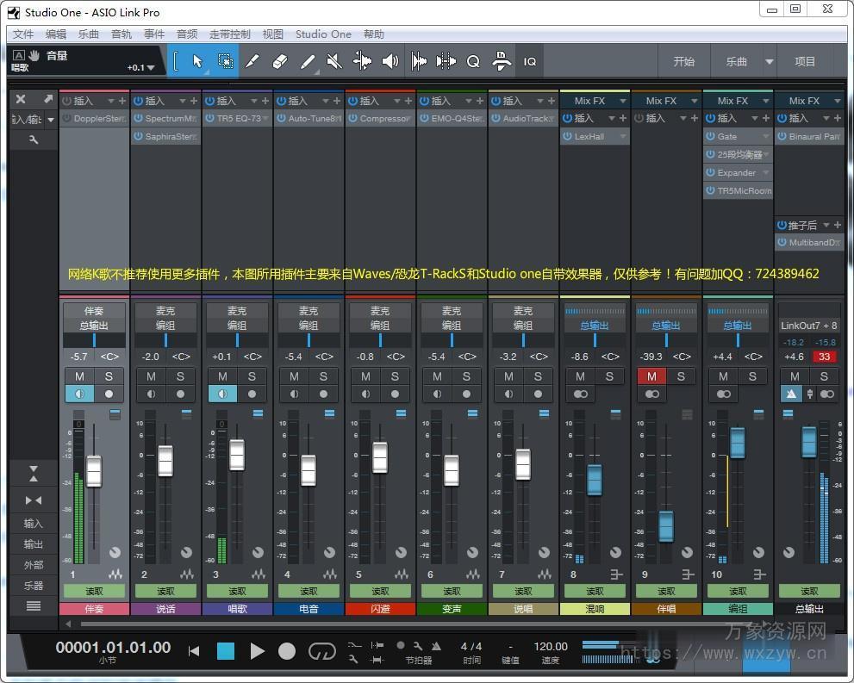
Task: Mute the 说话 channel 2
Action: 152,376
